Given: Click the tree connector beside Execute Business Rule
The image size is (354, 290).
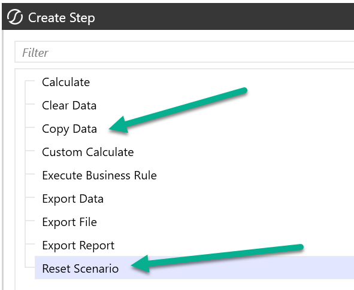Looking at the screenshot, I should point(30,174).
